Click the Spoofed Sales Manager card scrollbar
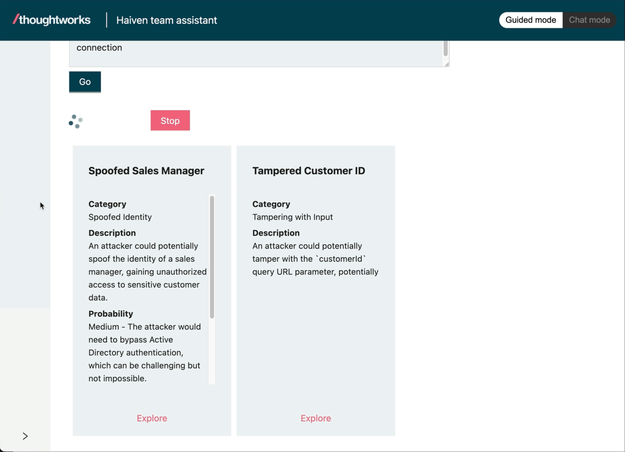Screen dimensions: 625x452 pos(212,257)
